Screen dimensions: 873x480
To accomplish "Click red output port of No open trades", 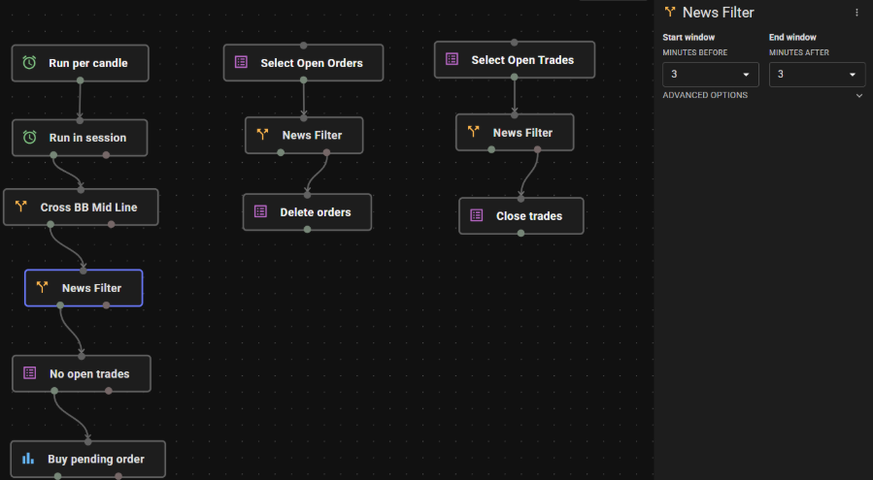I will click(109, 391).
